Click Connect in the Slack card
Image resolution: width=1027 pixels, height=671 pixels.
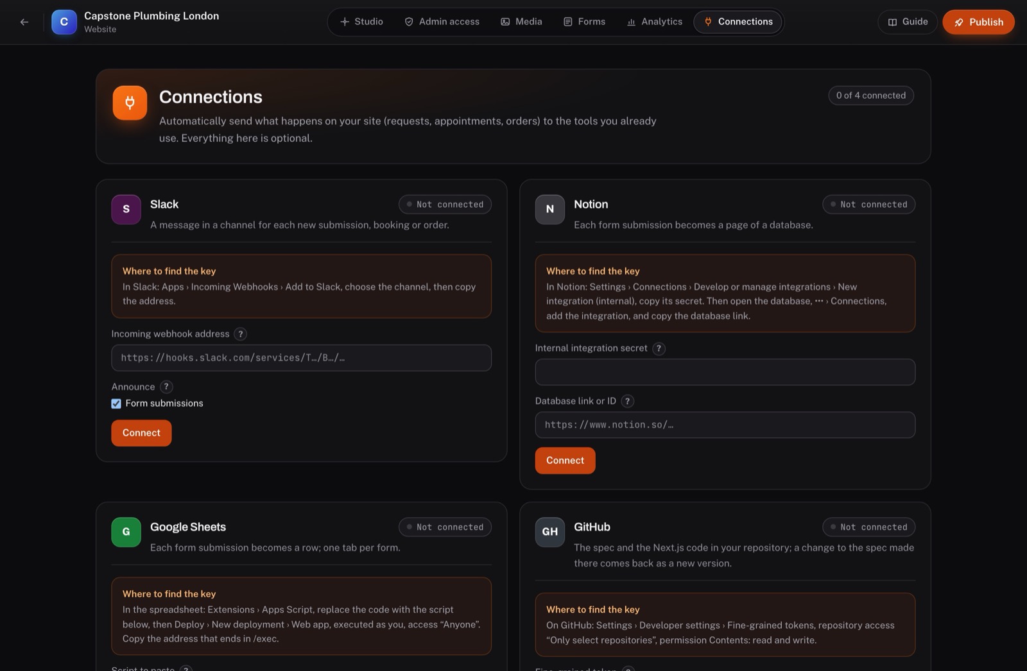click(x=141, y=433)
